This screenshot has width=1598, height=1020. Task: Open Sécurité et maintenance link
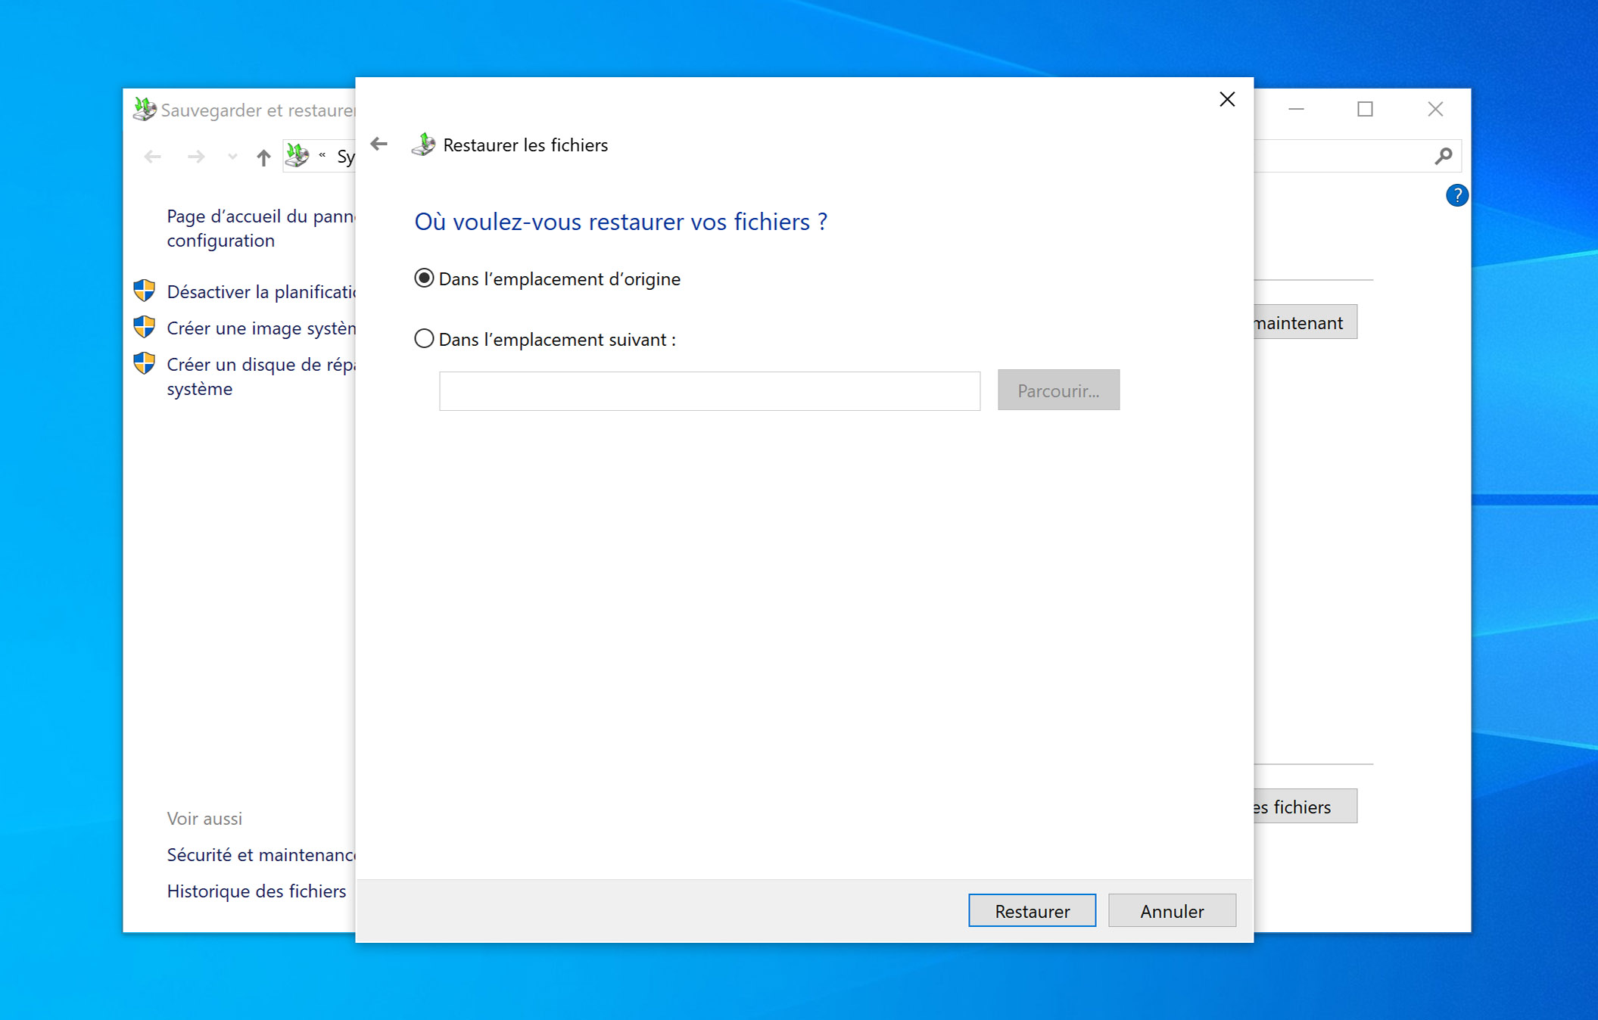click(260, 854)
